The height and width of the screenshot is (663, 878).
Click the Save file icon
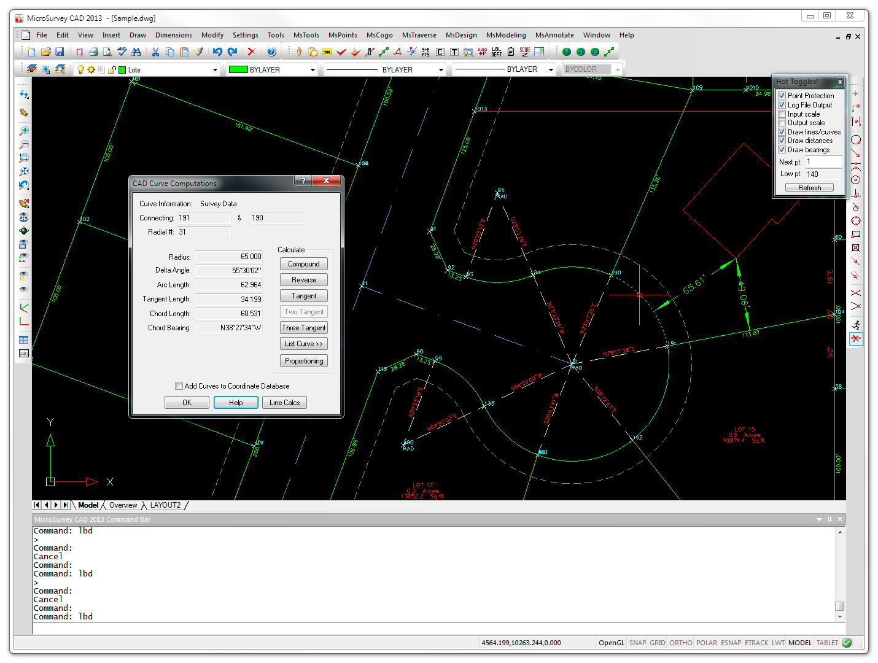click(60, 52)
